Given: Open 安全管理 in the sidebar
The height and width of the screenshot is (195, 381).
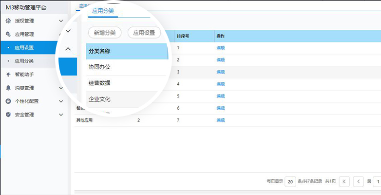Looking at the screenshot, I should (24, 115).
